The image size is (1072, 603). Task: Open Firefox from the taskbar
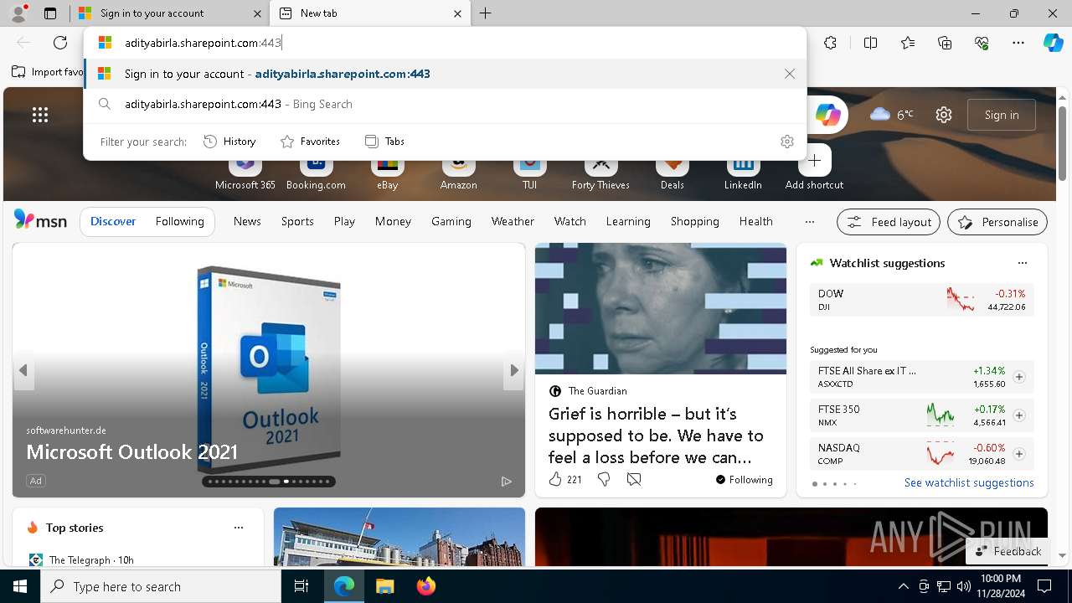(426, 586)
